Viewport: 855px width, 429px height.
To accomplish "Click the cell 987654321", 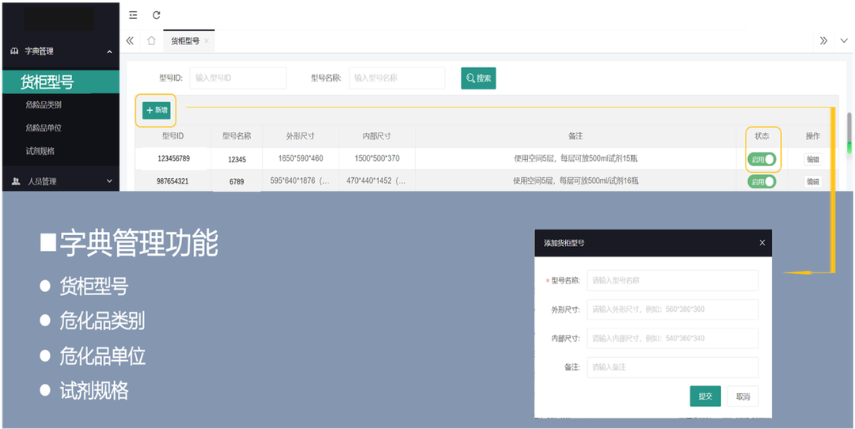I will point(173,181).
